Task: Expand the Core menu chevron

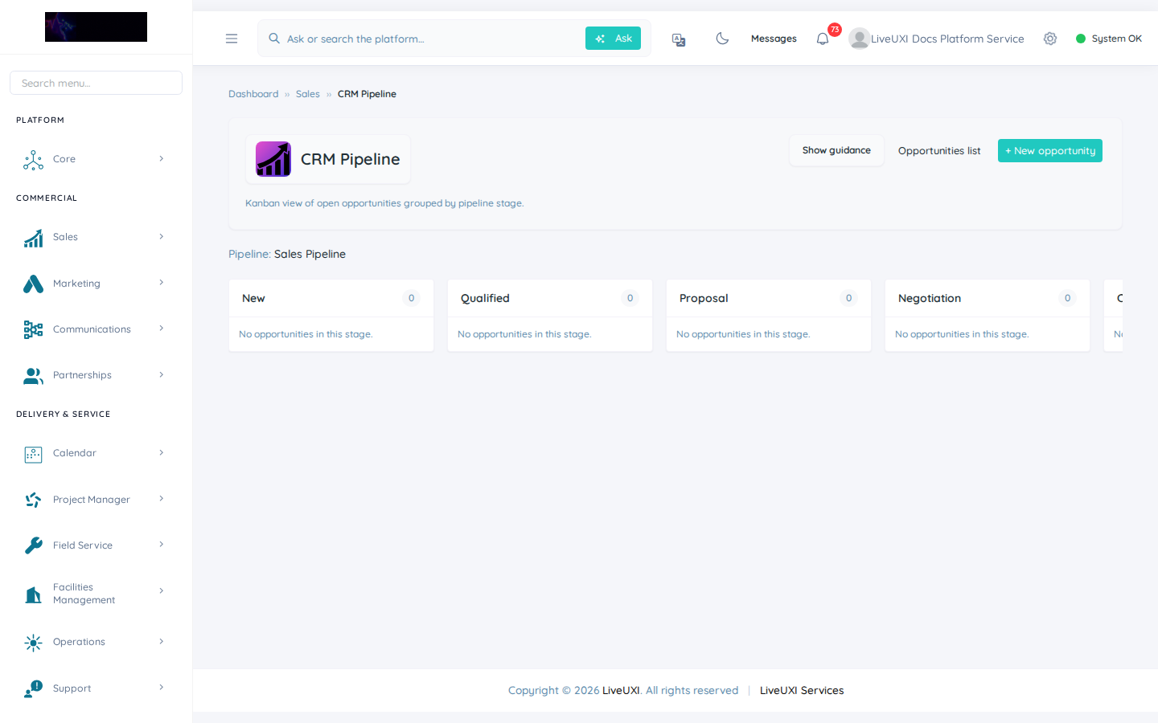Action: 162,158
